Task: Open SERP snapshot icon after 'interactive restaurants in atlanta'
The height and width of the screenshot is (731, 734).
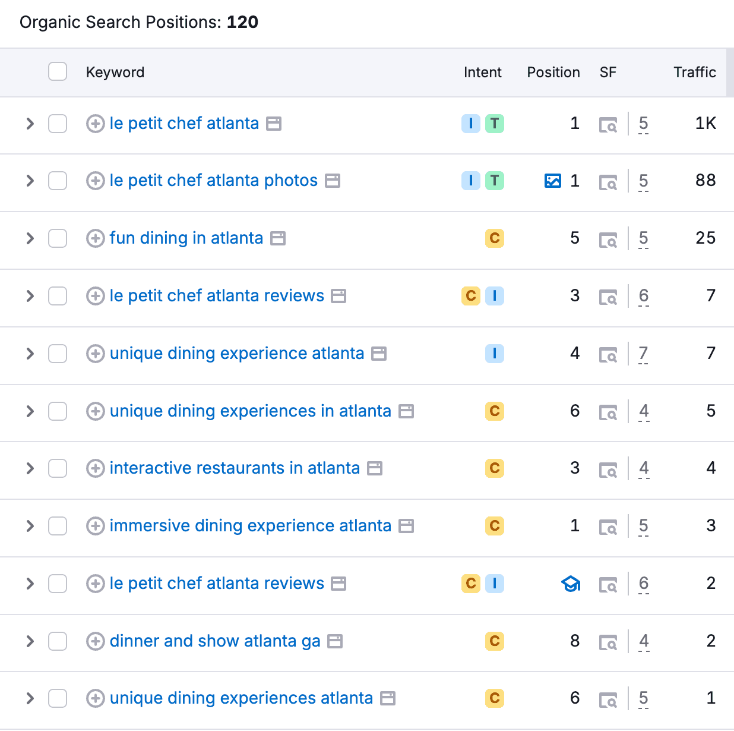Action: click(375, 468)
